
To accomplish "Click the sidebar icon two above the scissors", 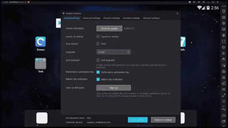I will tap(224, 65).
